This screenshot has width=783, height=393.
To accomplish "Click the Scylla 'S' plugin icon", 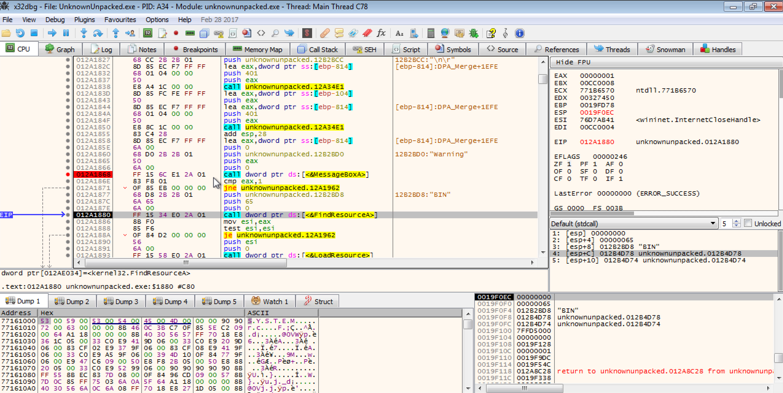I will pyautogui.click(x=307, y=33).
